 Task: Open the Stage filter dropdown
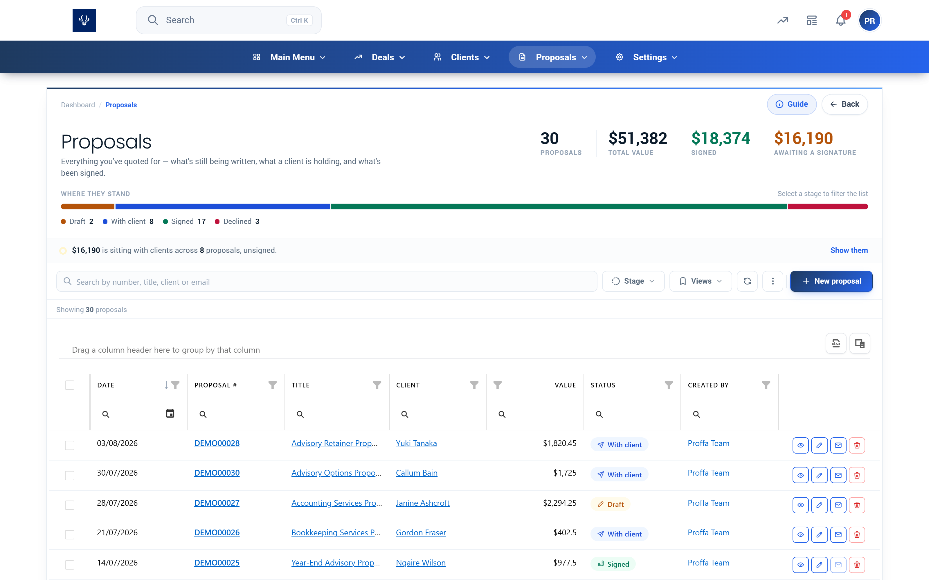pyautogui.click(x=633, y=281)
